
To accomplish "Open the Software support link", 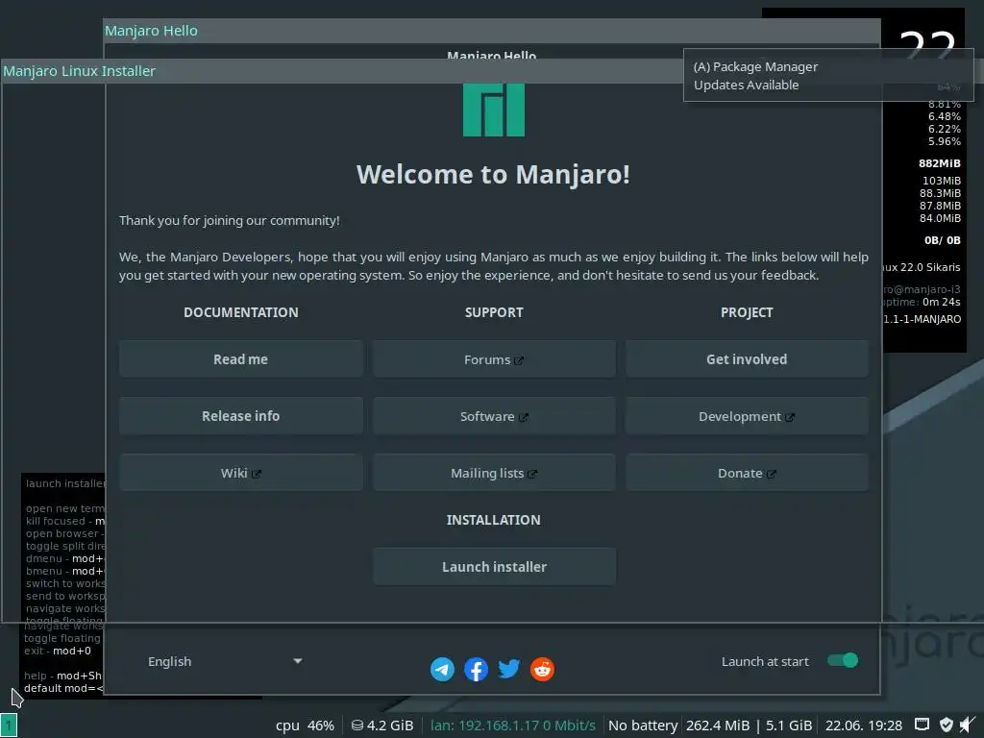I will coord(495,416).
